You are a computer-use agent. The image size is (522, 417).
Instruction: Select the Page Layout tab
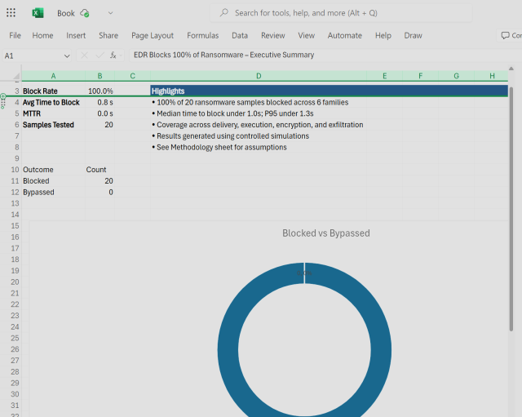153,36
